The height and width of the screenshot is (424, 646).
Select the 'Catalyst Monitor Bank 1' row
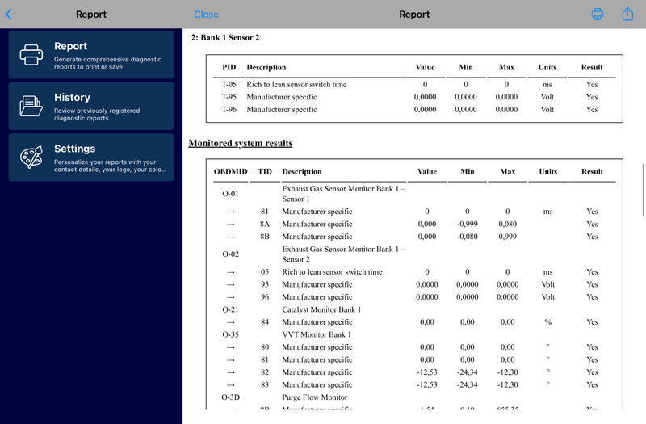click(x=321, y=309)
